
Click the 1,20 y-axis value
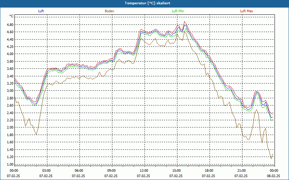[x=10, y=157]
